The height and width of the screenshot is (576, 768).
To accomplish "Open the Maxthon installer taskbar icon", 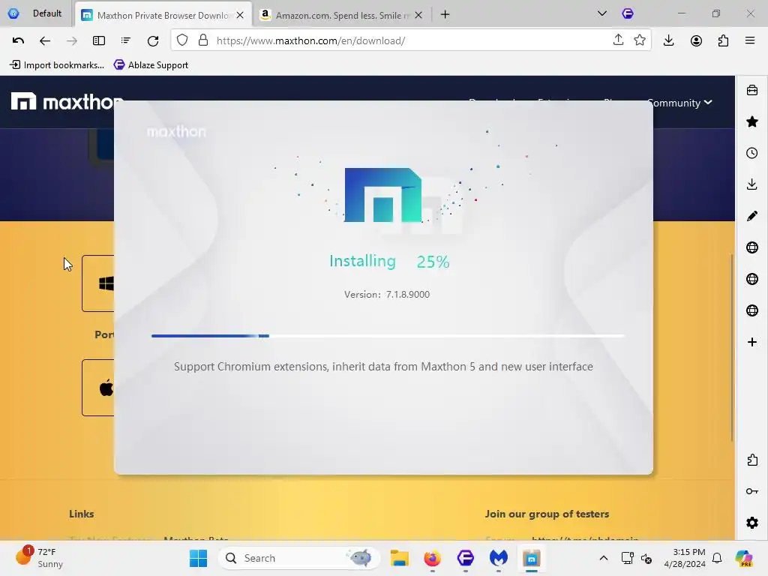I will (532, 558).
